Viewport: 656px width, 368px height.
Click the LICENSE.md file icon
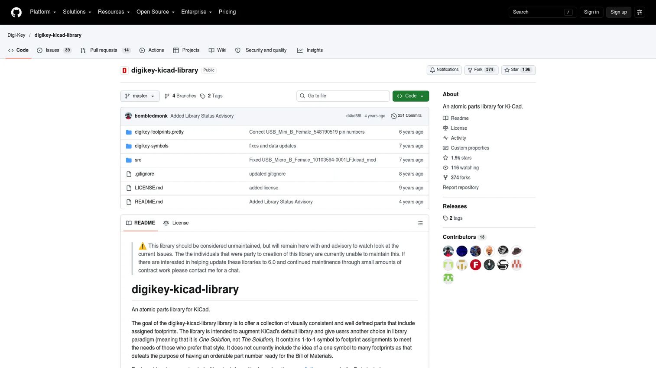[x=129, y=188]
